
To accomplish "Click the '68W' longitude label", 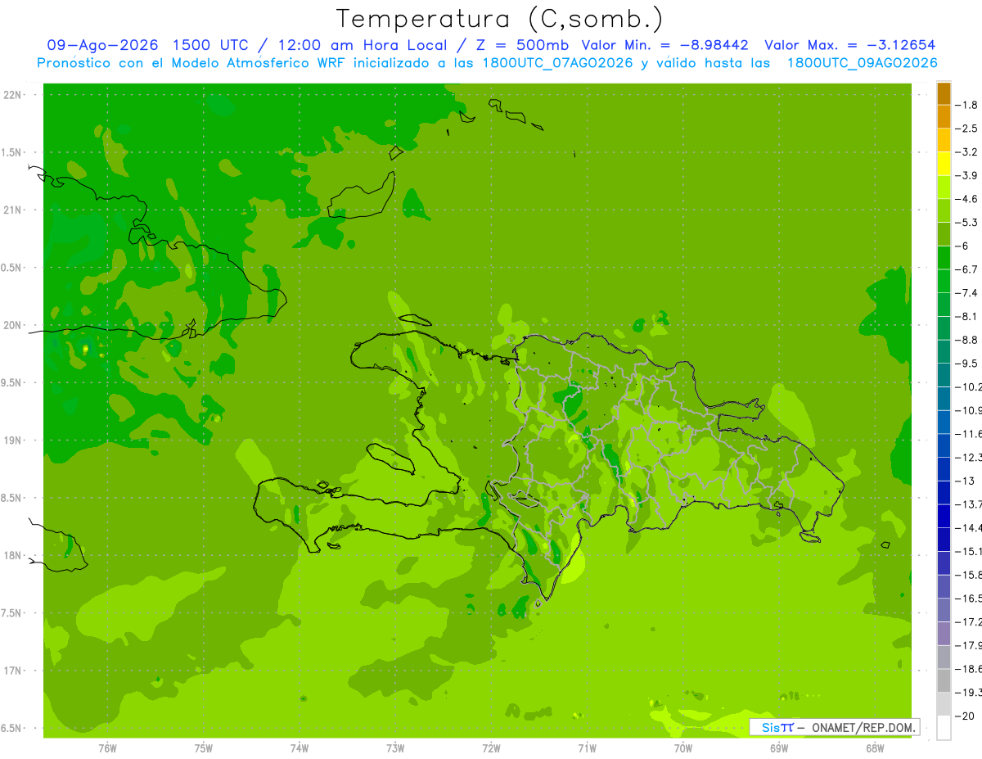I will tap(874, 748).
